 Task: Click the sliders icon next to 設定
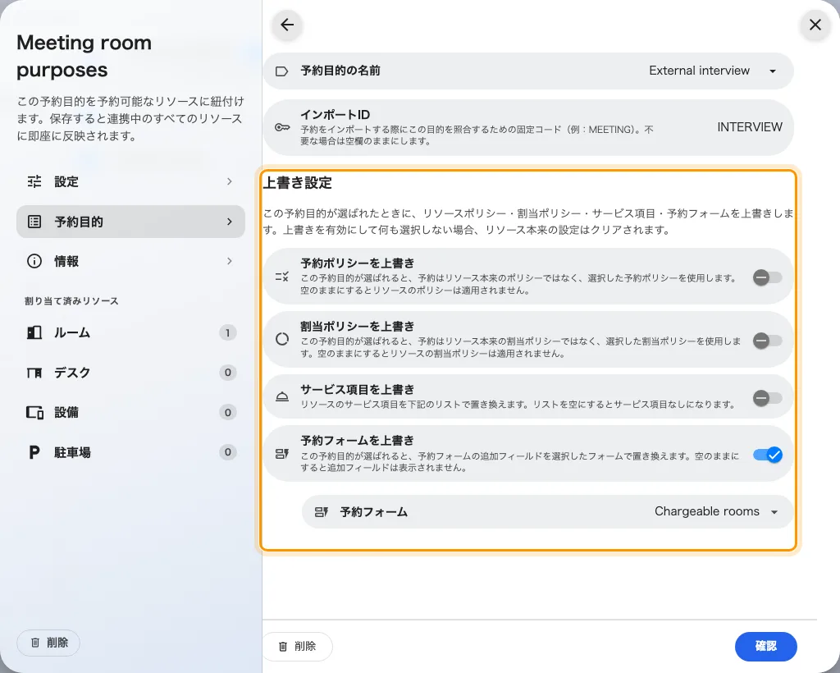[x=34, y=181]
